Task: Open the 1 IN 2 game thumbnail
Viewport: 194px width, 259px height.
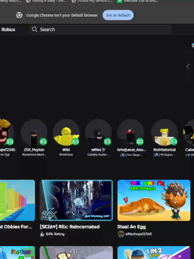Action: point(154,253)
